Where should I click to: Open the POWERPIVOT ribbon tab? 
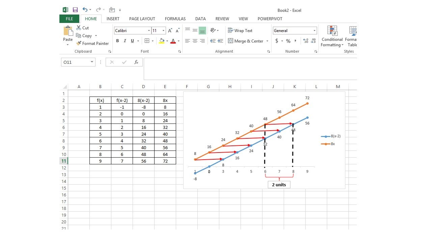point(270,19)
